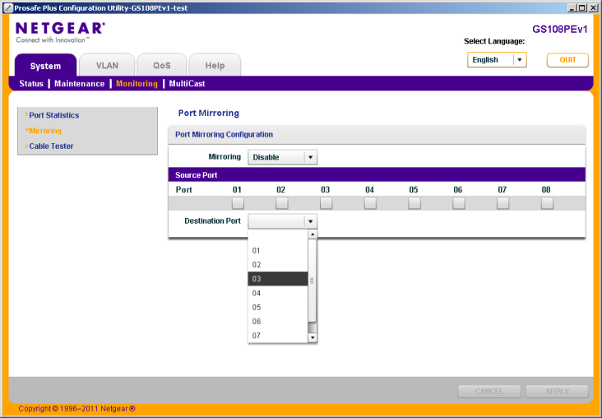This screenshot has height=418, width=602.
Task: Click the CANCEL button
Action: pyautogui.click(x=489, y=391)
